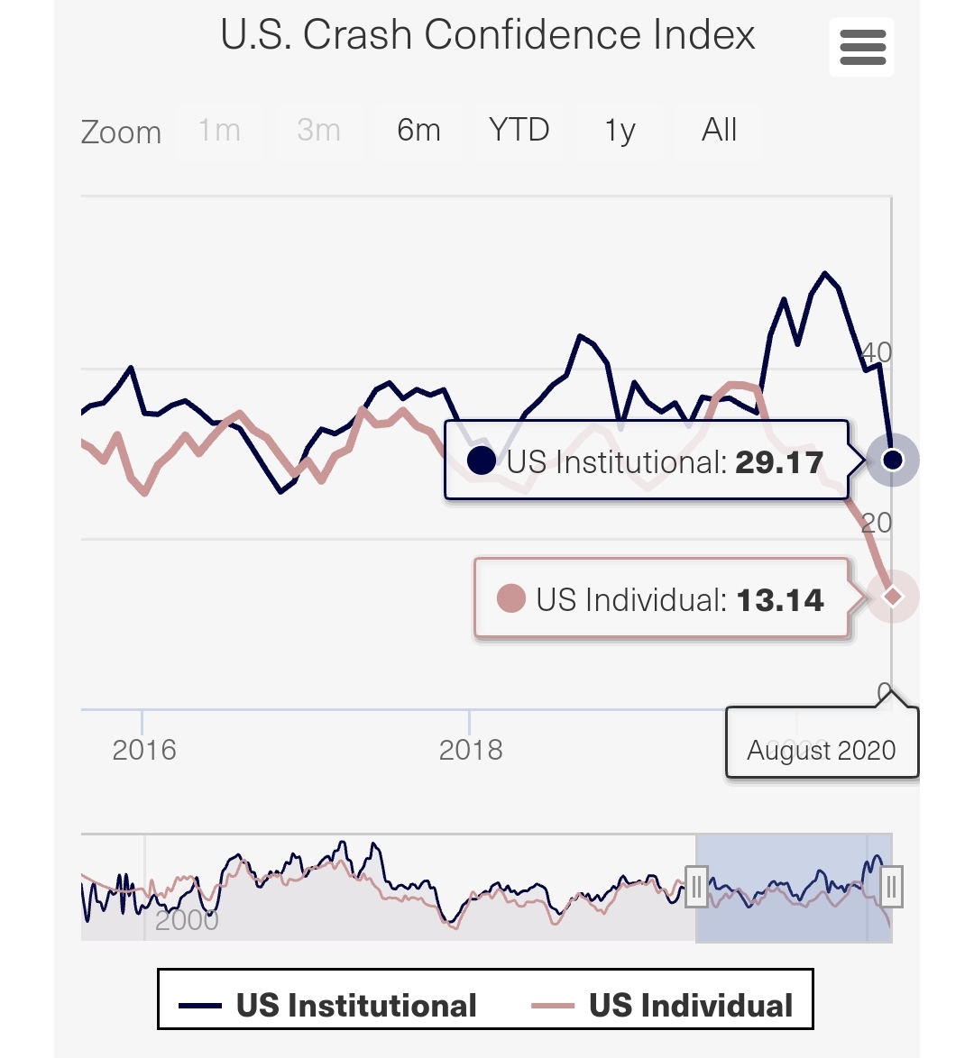Image resolution: width=974 pixels, height=1058 pixels.
Task: Choose the 1y zoom range
Action: click(x=620, y=131)
